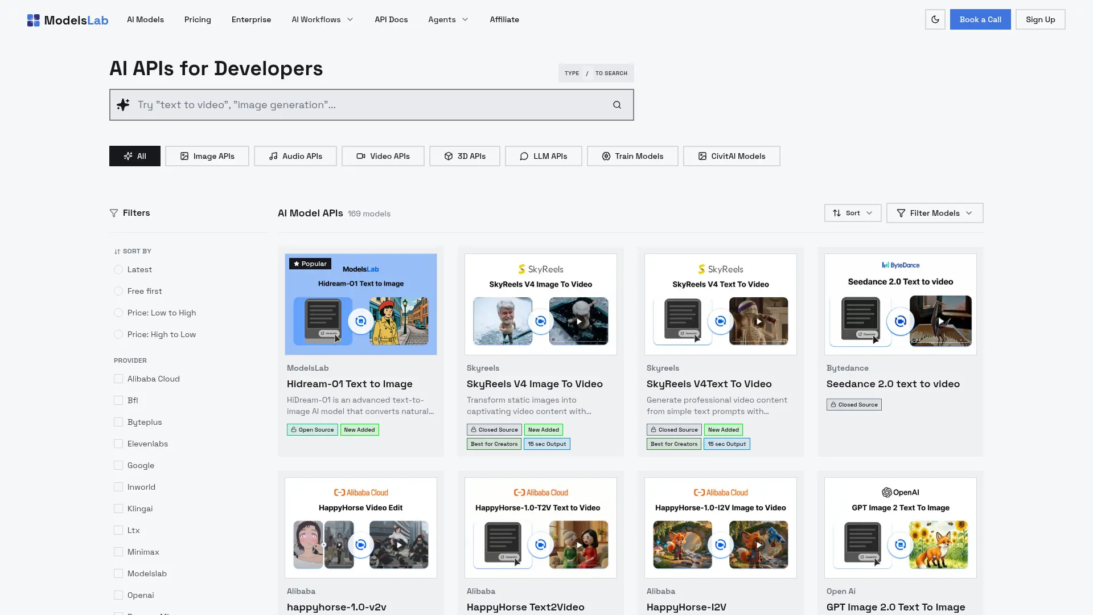Open Enterprise nav item

pos(251,19)
